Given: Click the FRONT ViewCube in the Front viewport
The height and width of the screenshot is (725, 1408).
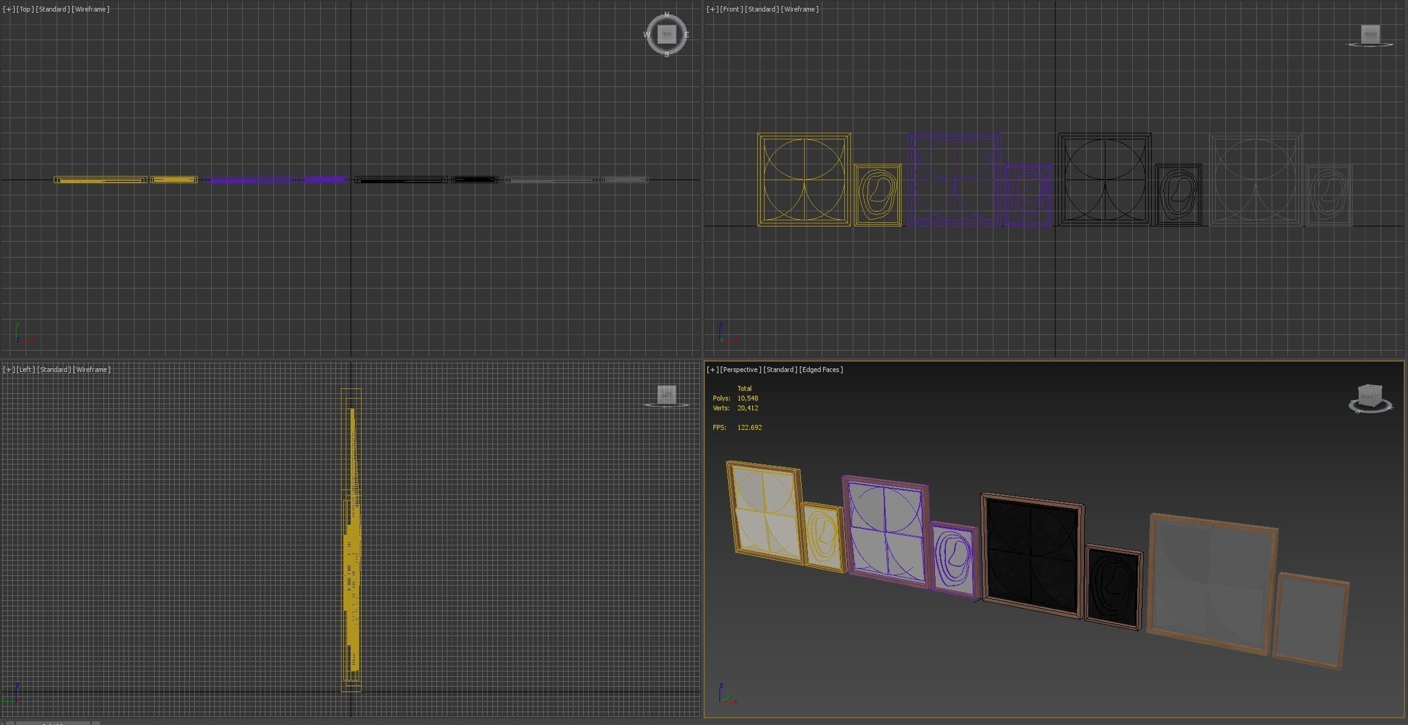Looking at the screenshot, I should [x=1370, y=34].
